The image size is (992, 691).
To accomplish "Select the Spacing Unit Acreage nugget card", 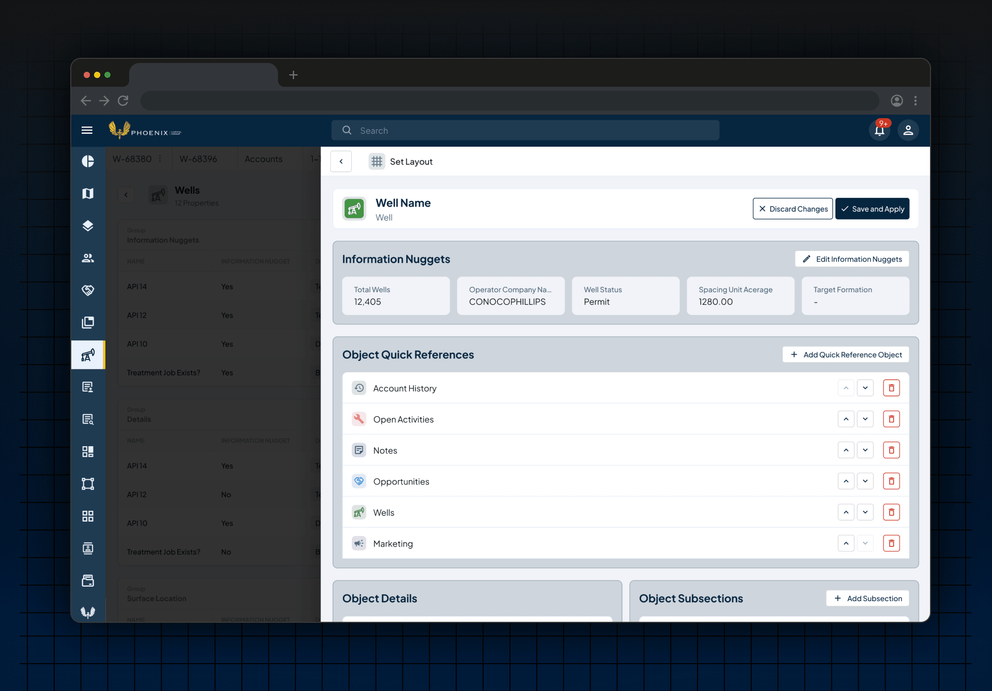I will click(x=740, y=295).
